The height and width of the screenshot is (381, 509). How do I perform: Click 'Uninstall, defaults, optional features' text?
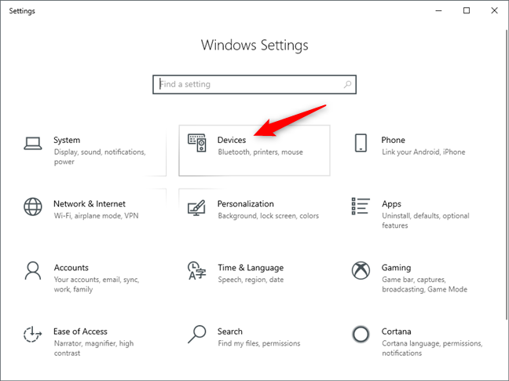pos(425,221)
